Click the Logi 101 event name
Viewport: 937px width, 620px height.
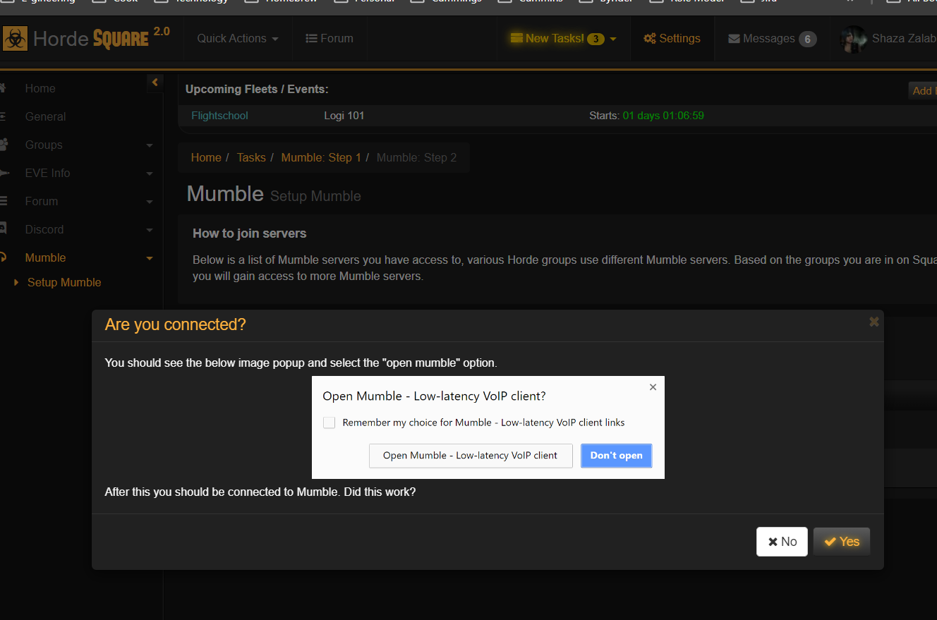(x=344, y=116)
